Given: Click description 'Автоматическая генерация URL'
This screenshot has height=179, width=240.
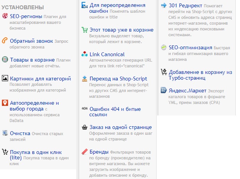Looking at the screenshot, I should (121, 60).
